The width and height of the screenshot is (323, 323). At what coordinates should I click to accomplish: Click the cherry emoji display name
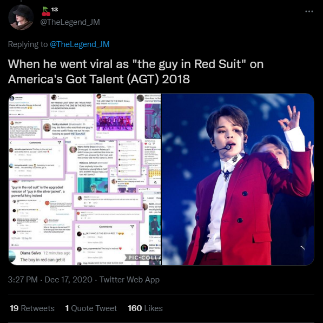(x=50, y=11)
